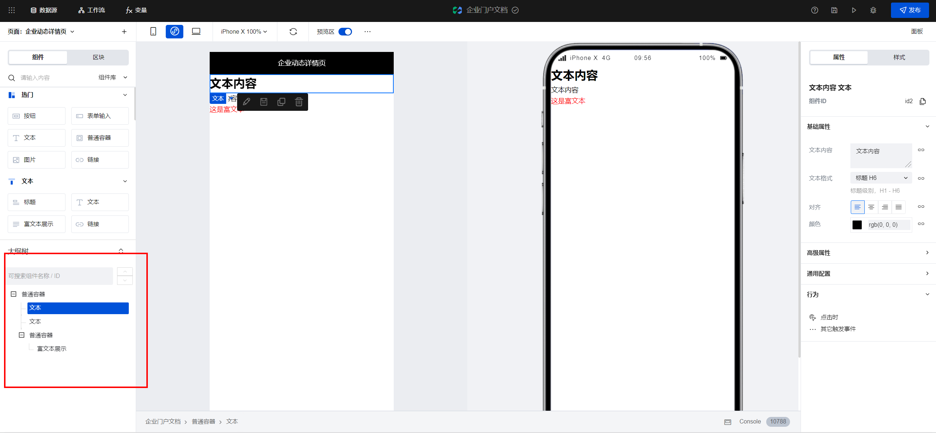936x433 pixels.
Task: Switch to desktop device view icon
Action: [x=196, y=32]
